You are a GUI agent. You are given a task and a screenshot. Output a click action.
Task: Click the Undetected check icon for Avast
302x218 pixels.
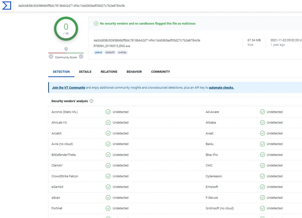pos(262,133)
